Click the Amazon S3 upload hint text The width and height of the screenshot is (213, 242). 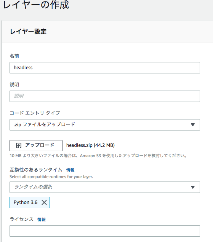click(98, 156)
